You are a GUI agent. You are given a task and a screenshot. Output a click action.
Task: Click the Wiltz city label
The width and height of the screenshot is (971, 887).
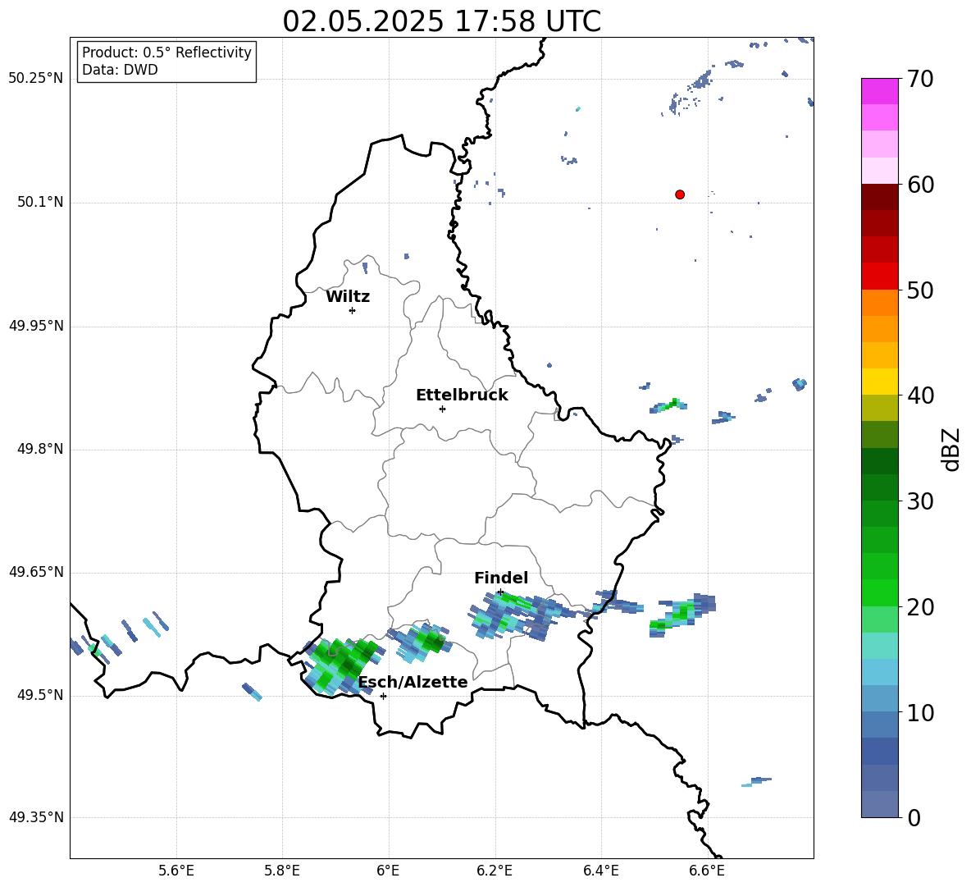click(348, 297)
